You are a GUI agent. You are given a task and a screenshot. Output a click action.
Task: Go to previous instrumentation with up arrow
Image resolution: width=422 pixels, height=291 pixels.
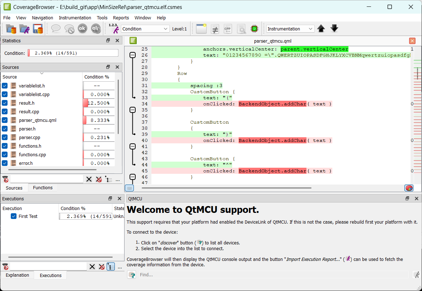[321, 29]
